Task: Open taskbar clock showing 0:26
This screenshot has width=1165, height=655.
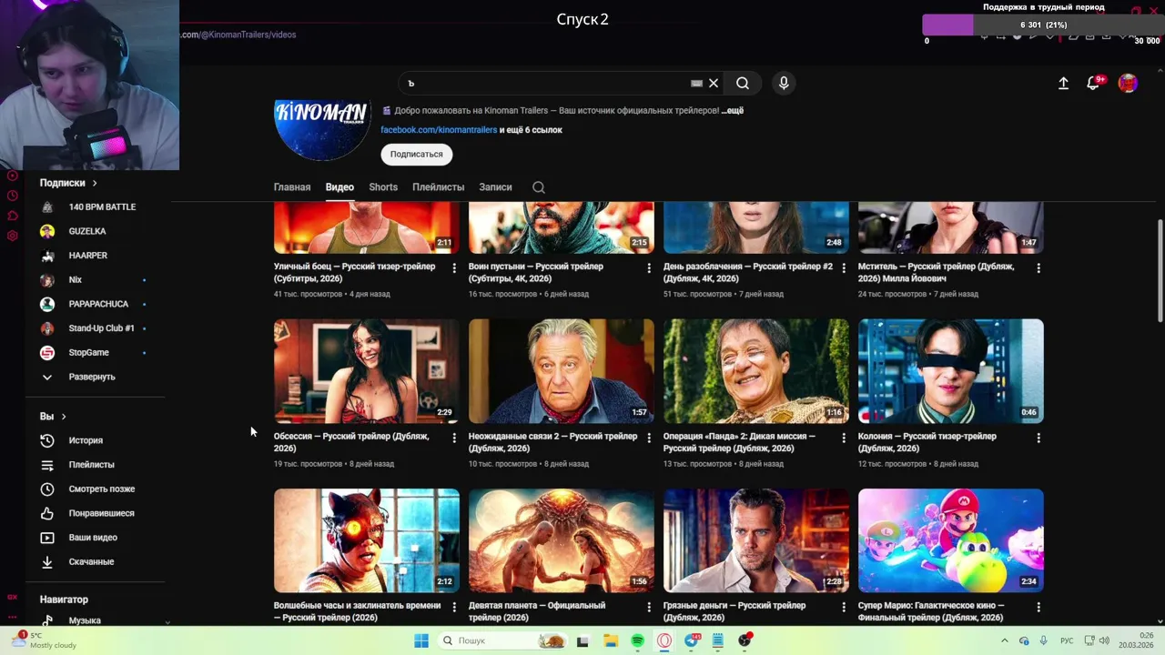Action: 1138,640
